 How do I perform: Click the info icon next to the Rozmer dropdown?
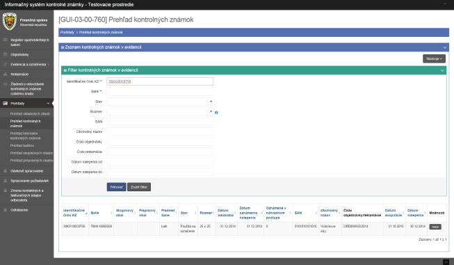tap(216, 113)
